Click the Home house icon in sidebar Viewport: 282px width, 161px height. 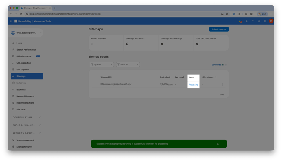pyautogui.click(x=13, y=43)
